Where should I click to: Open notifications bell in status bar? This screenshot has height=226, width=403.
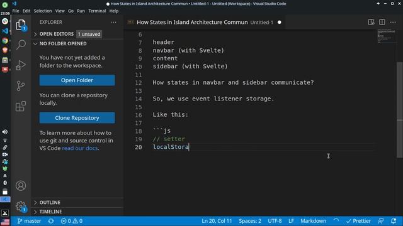coord(394,221)
